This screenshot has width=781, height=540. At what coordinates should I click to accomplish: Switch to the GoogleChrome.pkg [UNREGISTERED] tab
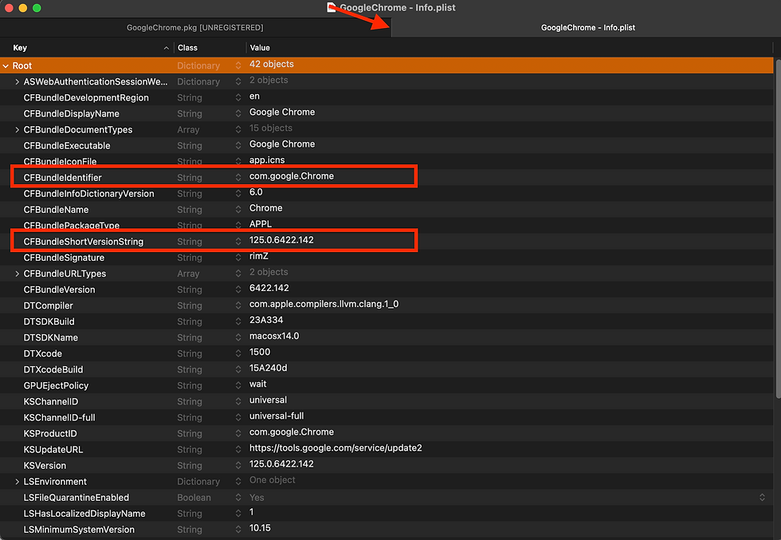point(194,27)
